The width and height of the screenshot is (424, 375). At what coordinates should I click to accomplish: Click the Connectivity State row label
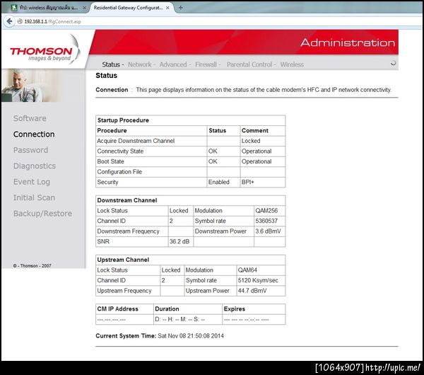[x=120, y=151]
